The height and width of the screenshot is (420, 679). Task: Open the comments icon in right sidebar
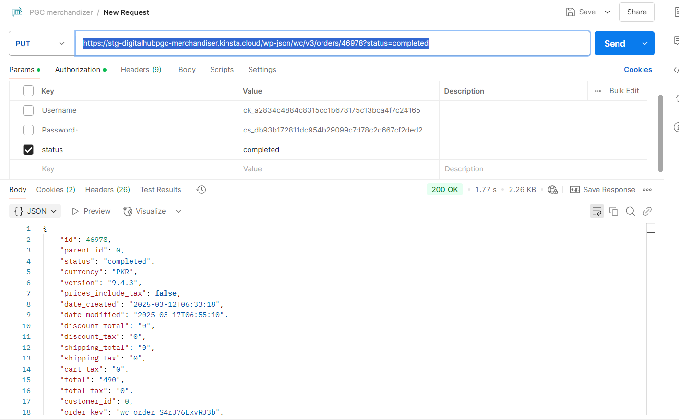[x=676, y=41]
